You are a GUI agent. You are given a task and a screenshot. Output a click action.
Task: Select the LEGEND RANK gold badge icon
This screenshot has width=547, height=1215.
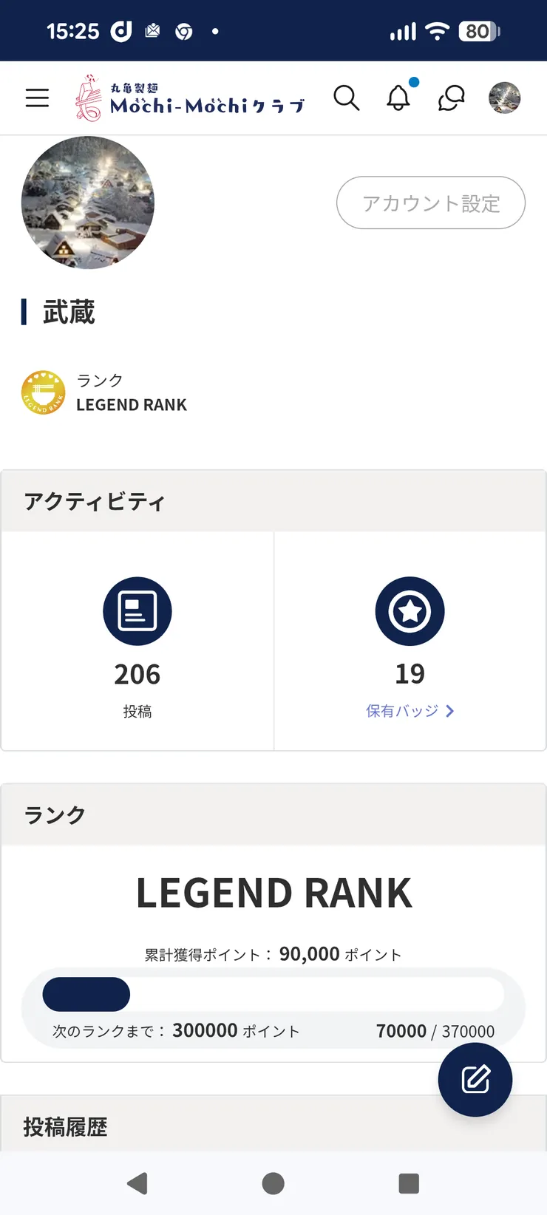pyautogui.click(x=43, y=392)
